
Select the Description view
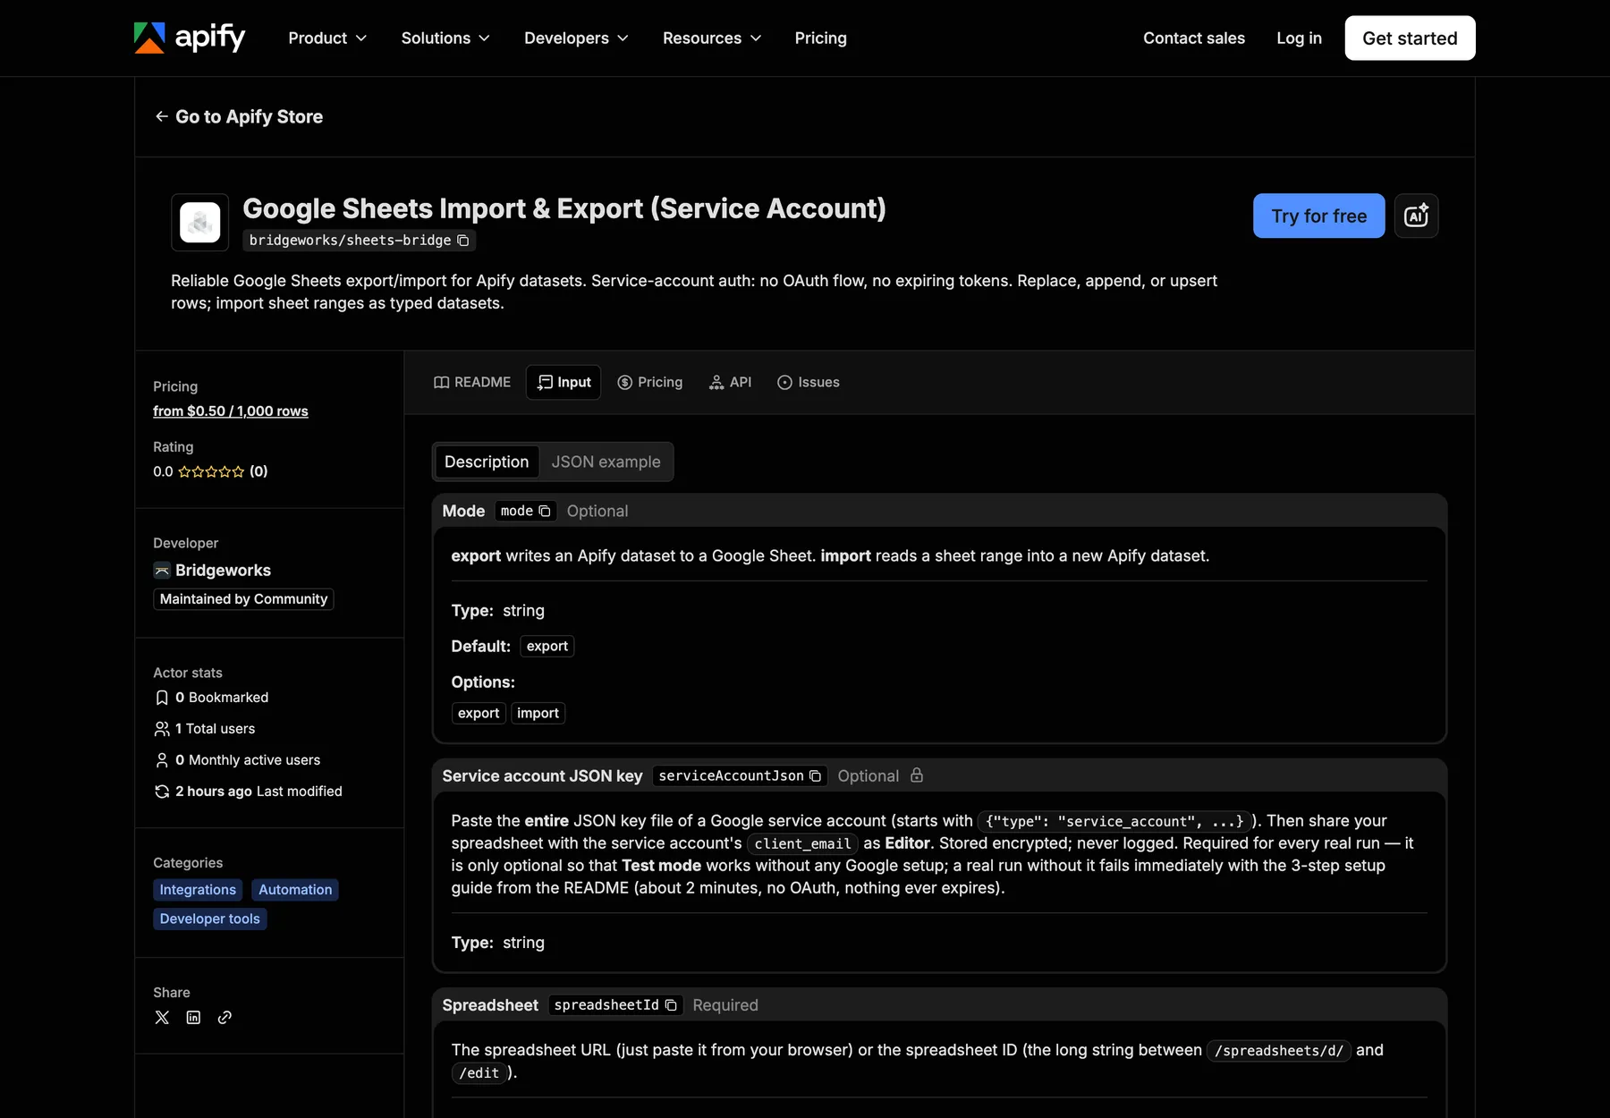487,462
